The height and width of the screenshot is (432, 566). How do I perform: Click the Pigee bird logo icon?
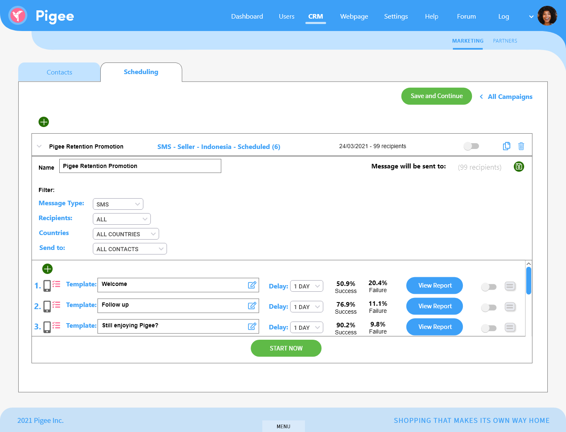(x=17, y=16)
